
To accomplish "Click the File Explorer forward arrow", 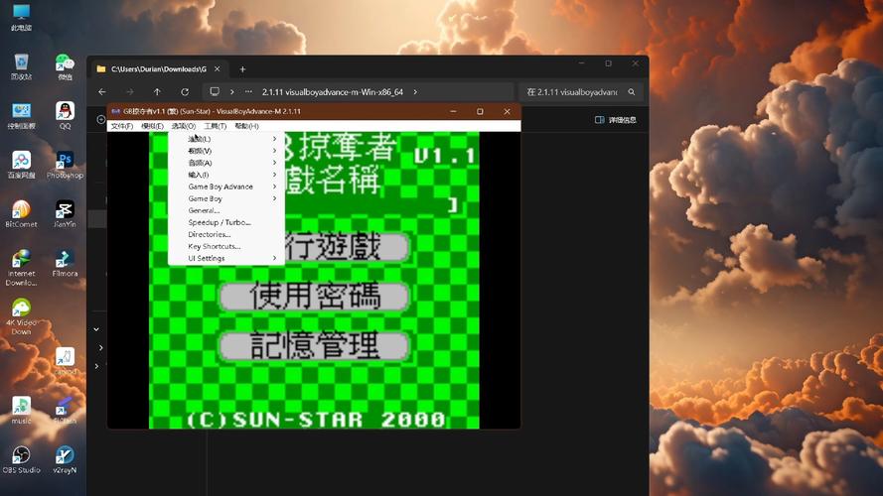I will (x=129, y=91).
